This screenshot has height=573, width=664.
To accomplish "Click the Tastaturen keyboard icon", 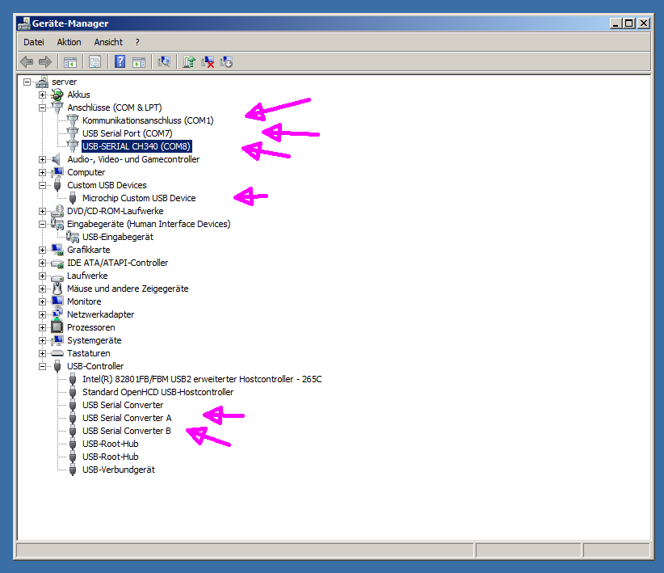I will [57, 353].
